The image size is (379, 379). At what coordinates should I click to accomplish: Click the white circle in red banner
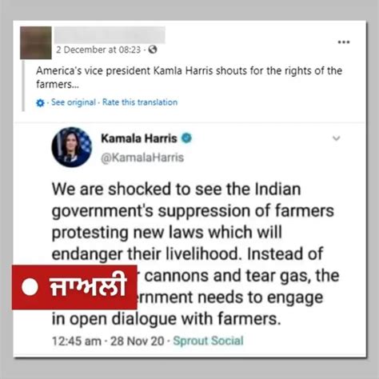point(30,287)
